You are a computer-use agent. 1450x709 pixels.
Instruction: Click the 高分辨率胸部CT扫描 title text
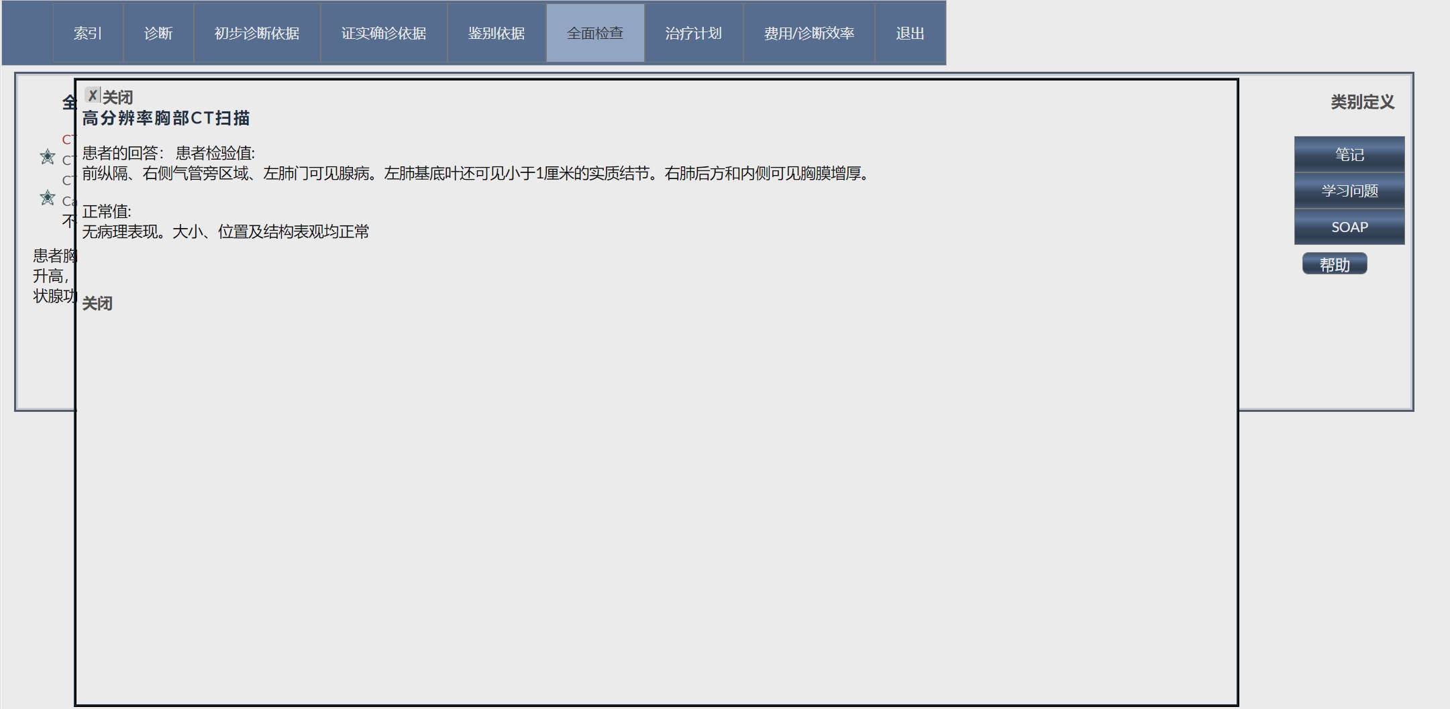166,118
